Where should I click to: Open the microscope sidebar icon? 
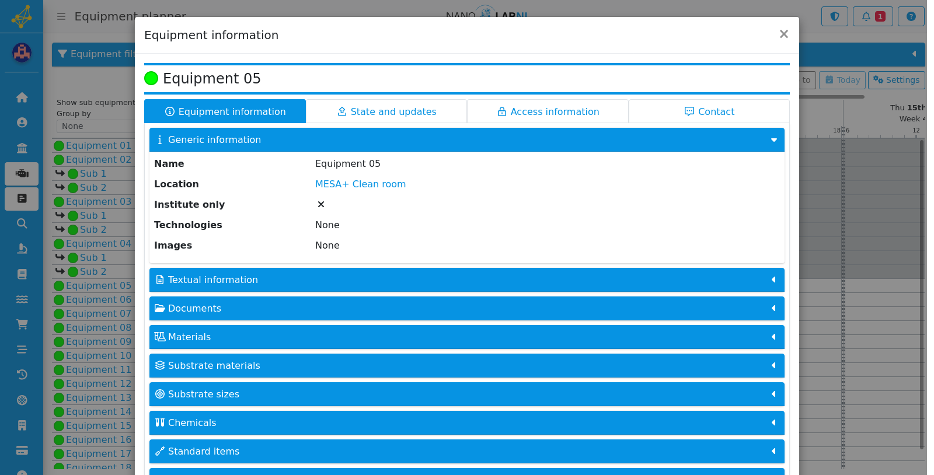point(22,249)
